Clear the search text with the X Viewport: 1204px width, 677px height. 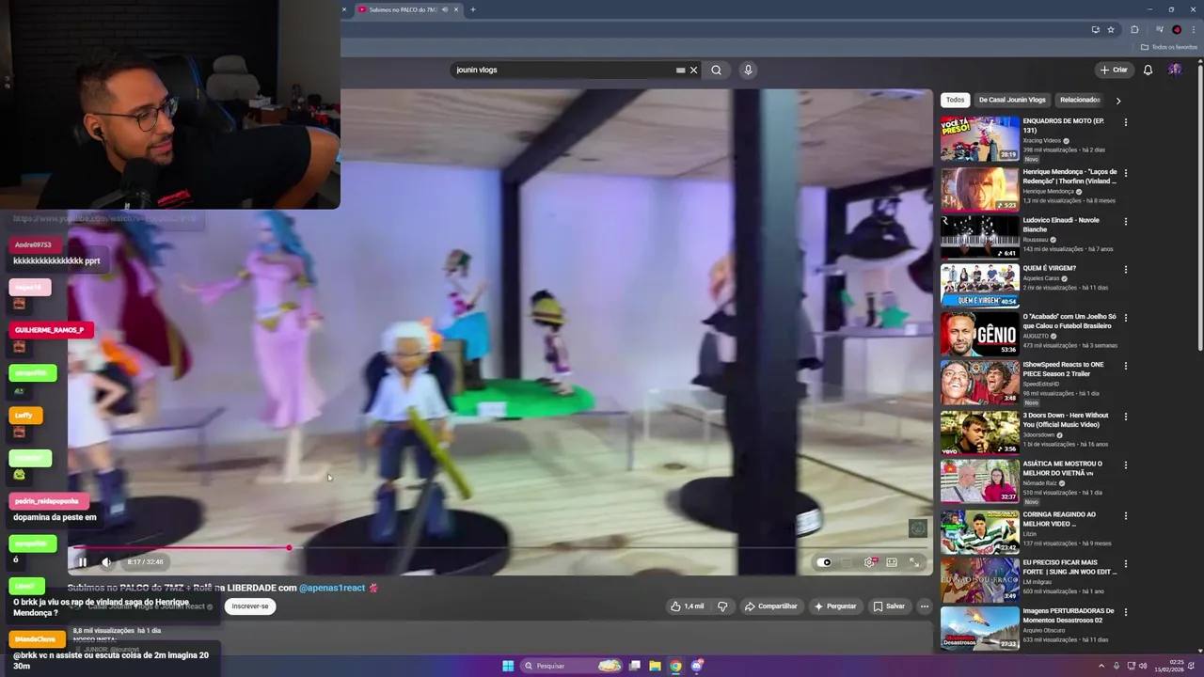tap(694, 70)
